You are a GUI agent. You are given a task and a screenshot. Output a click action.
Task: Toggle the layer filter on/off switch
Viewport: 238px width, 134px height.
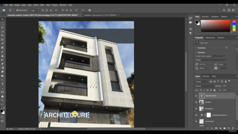tap(229, 81)
